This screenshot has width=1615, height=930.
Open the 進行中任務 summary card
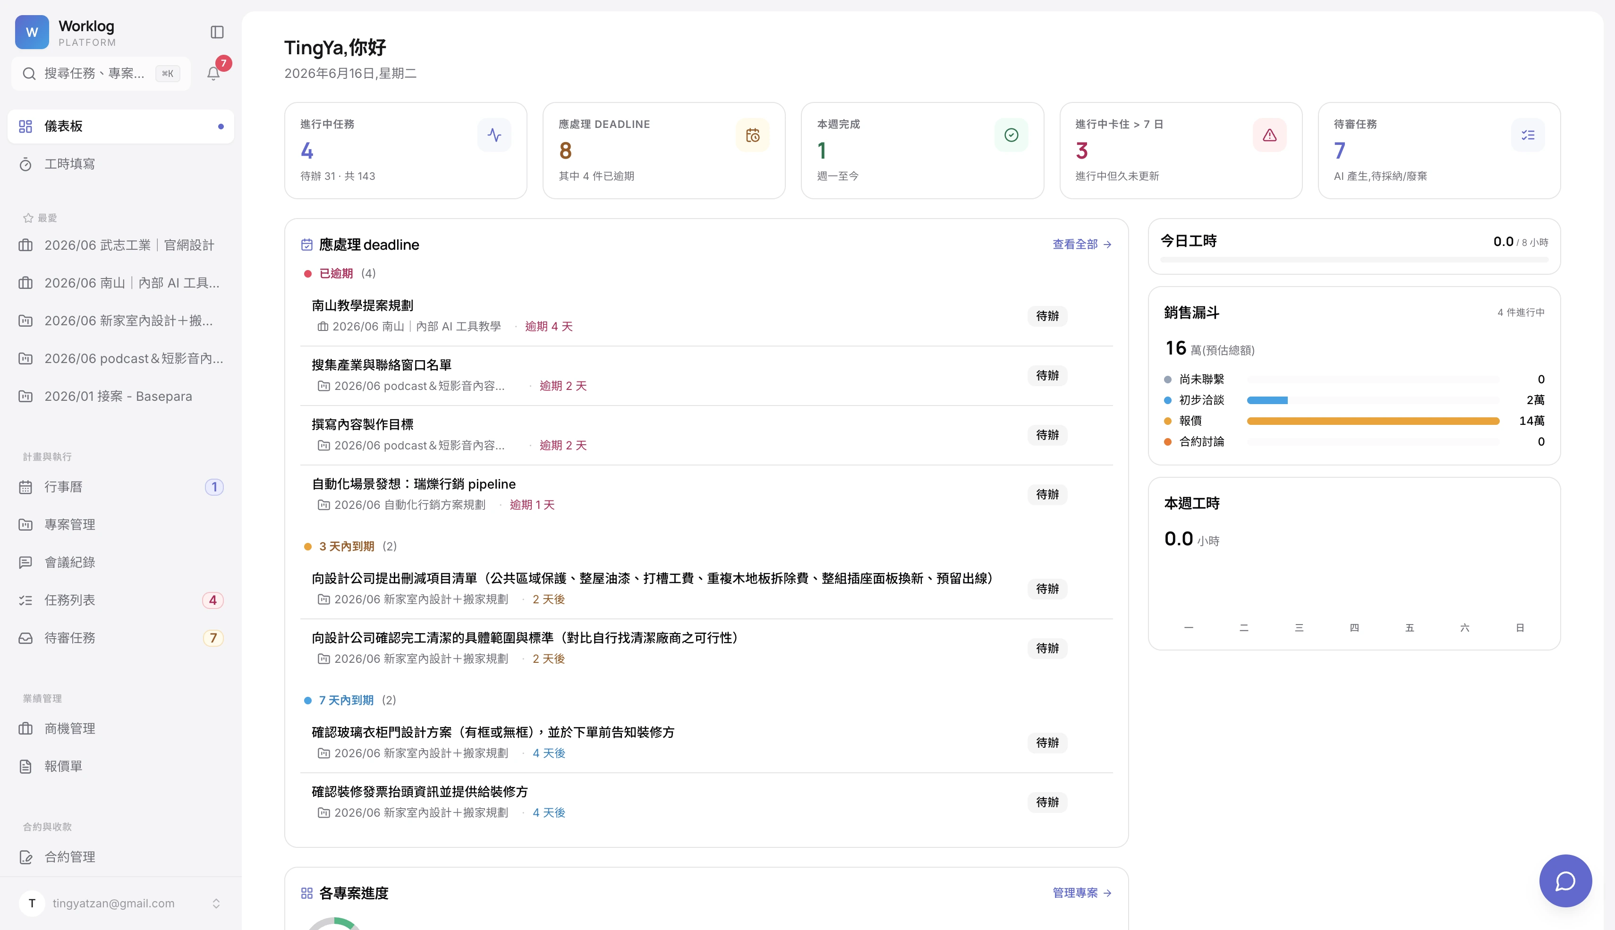(406, 151)
